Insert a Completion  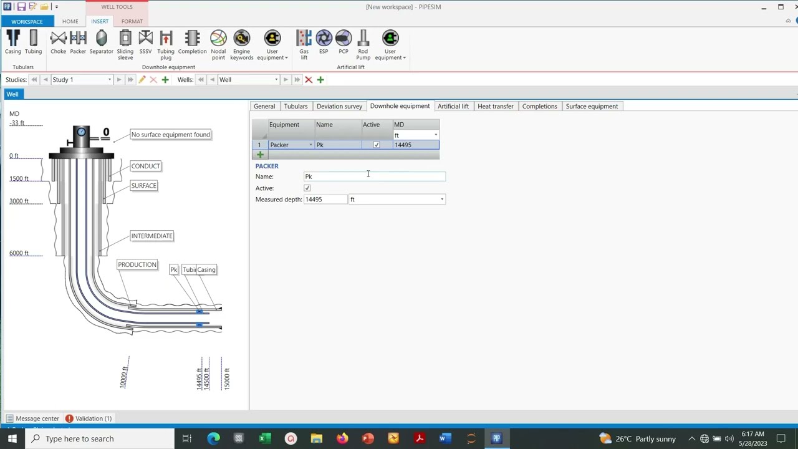[192, 43]
